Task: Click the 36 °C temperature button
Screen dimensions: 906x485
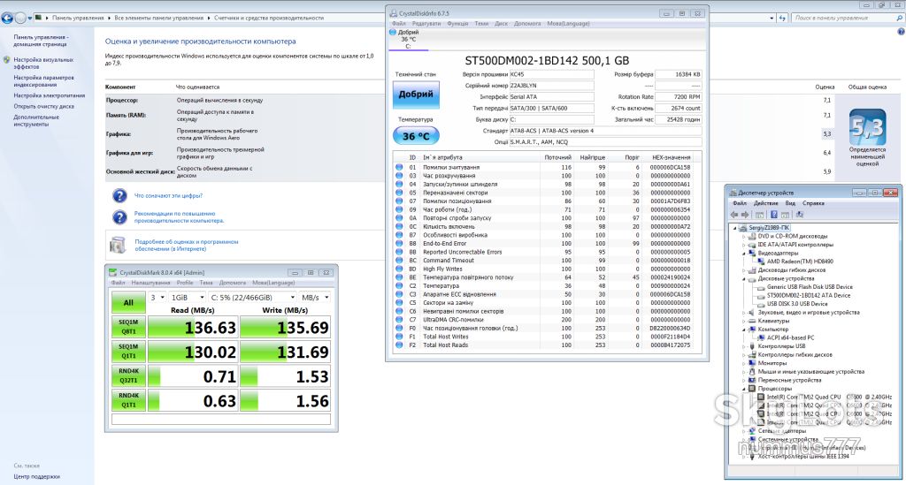Action: tap(416, 136)
